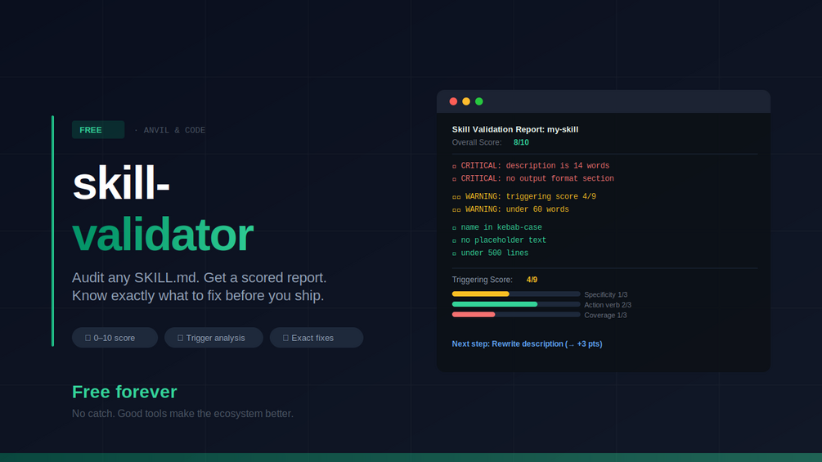Click the Action verb 2/3 label
Image resolution: width=822 pixels, height=462 pixels.
[x=608, y=305]
